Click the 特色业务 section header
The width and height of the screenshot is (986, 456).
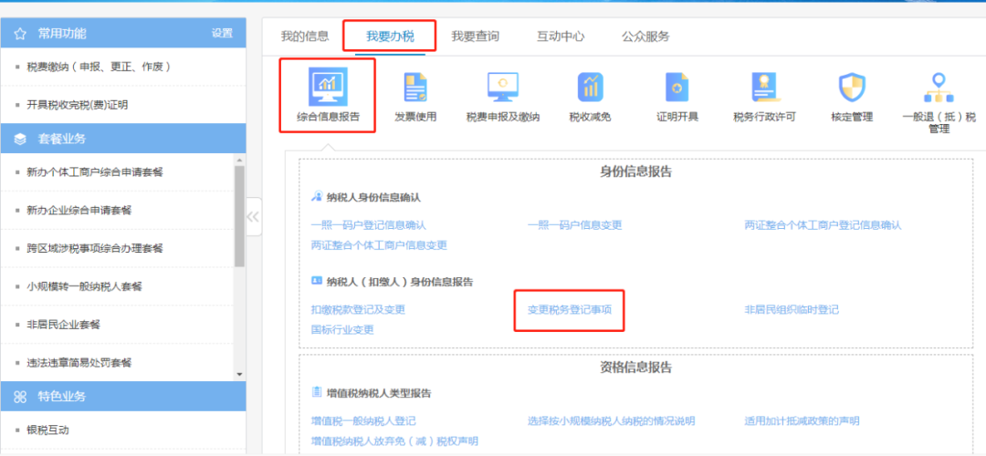pos(122,397)
